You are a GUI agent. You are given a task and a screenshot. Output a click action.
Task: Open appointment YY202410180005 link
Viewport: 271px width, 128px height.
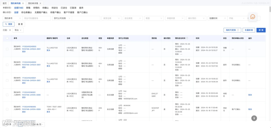[x=29, y=107]
